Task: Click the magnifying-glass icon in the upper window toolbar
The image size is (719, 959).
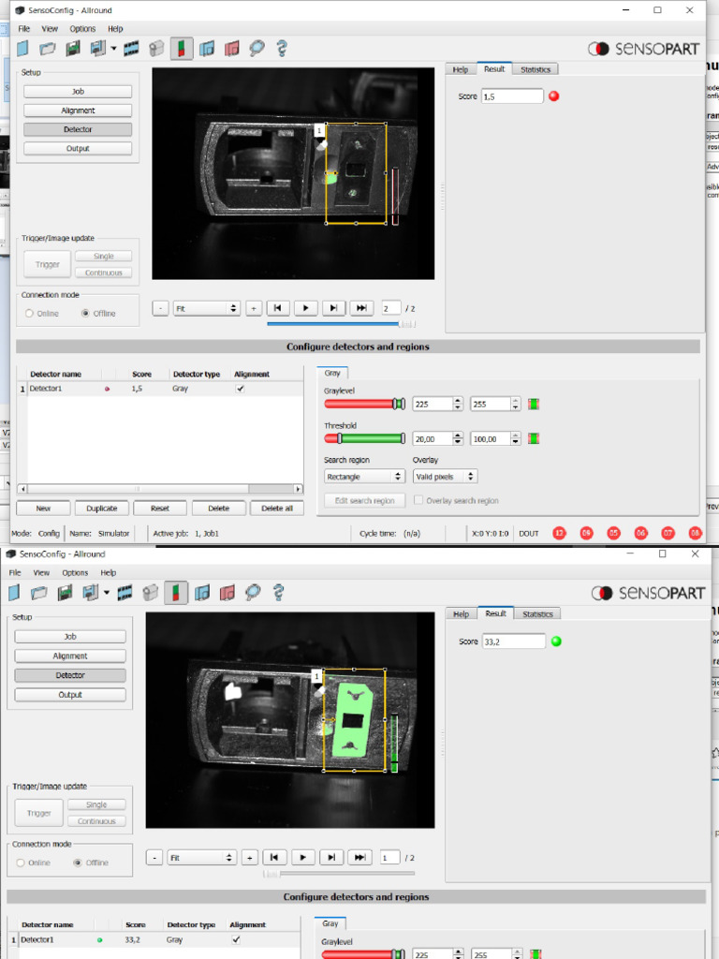Action: (257, 49)
